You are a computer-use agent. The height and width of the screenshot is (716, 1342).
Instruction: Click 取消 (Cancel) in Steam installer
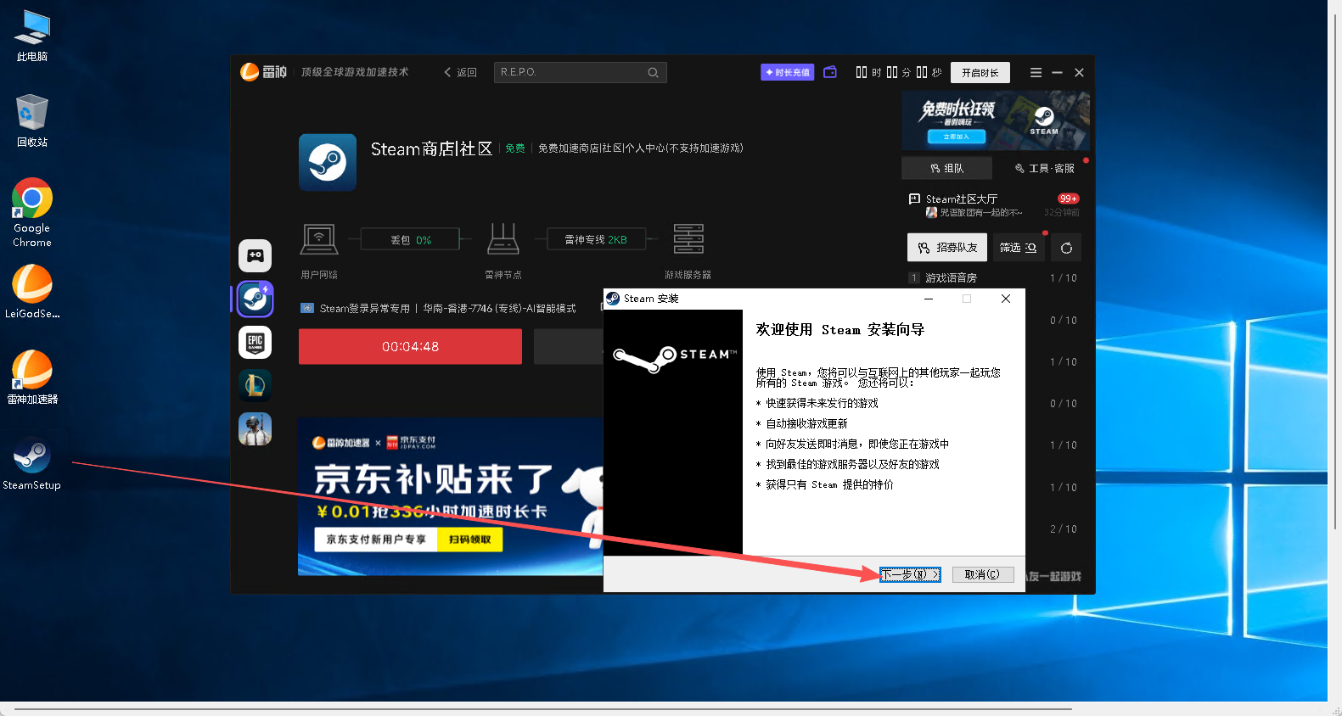(982, 574)
